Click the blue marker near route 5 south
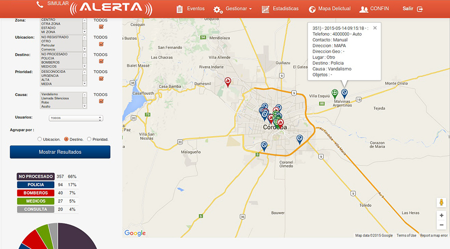This screenshot has height=249, width=450. 264,146
